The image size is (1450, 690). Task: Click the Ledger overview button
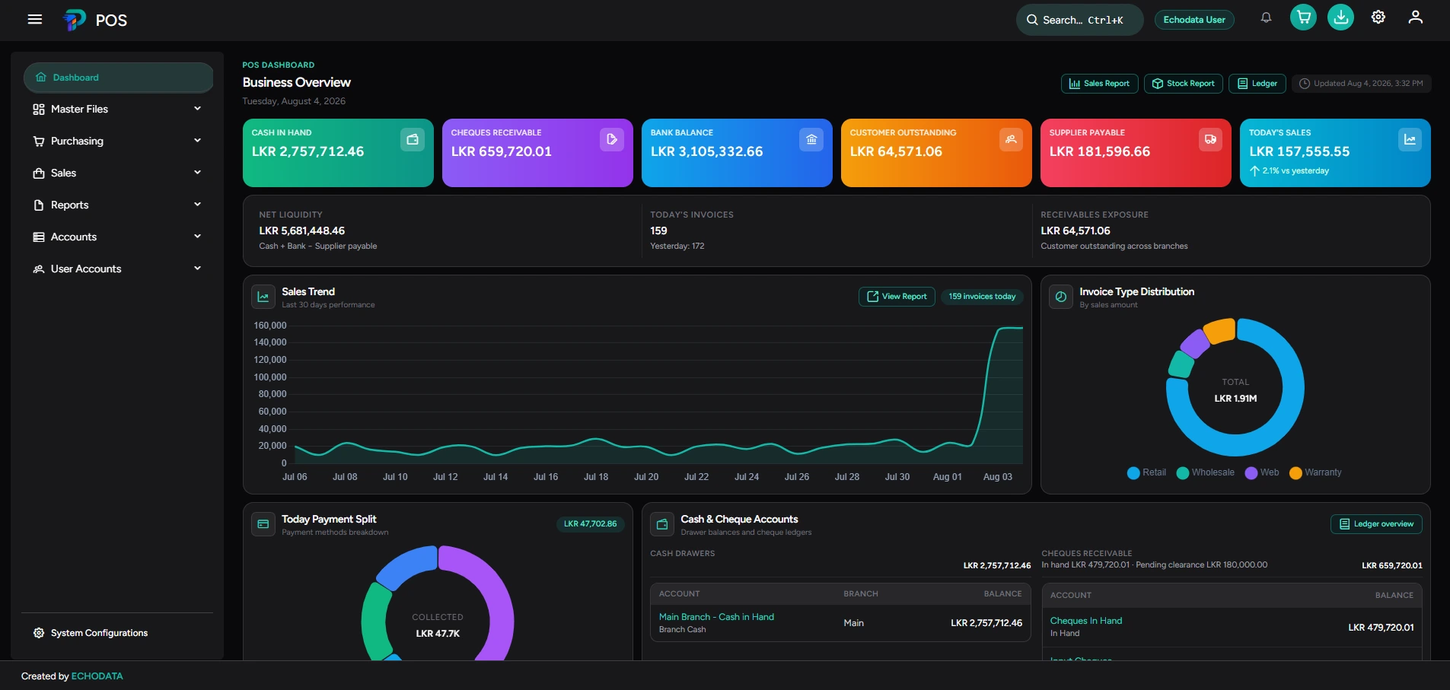tap(1376, 524)
